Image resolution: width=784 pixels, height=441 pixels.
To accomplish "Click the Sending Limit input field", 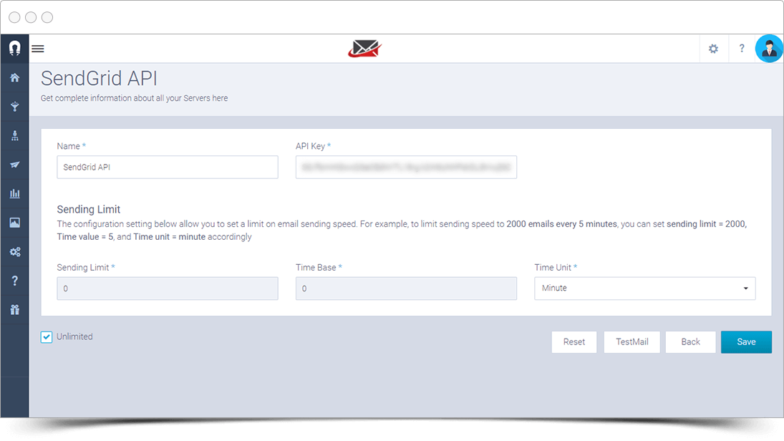I will 168,289.
